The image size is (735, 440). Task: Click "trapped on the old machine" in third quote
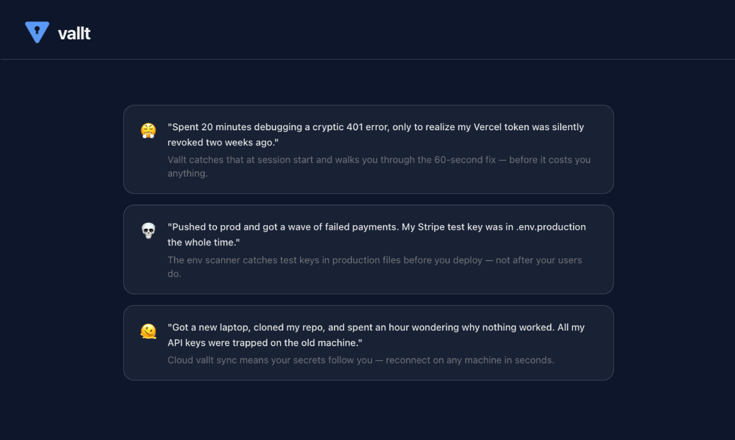coord(300,343)
